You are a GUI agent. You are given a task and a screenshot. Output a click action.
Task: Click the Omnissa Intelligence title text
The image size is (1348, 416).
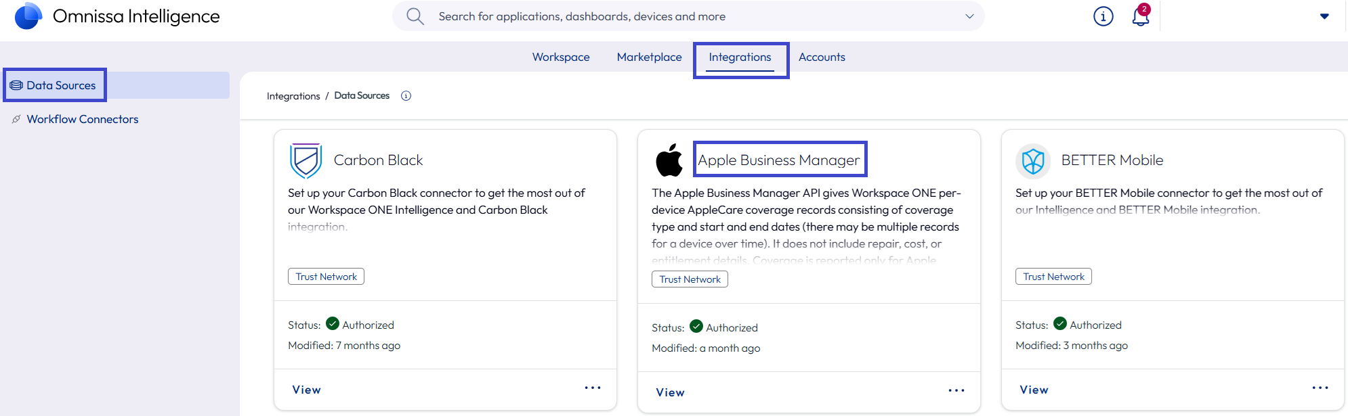click(x=136, y=16)
